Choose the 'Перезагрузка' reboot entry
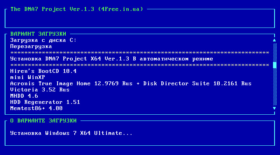 click(31, 46)
